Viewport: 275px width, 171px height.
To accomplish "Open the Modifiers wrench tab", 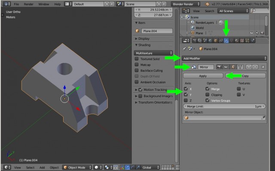I will (226, 41).
